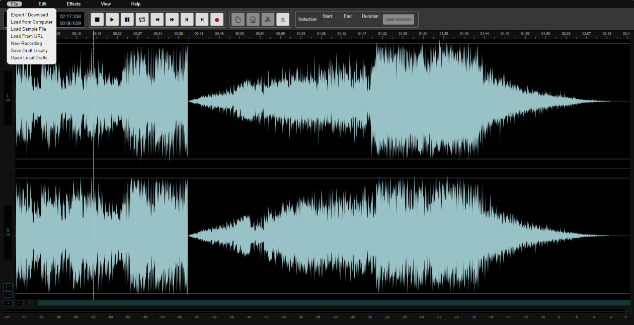Jump to the end of the track

coord(202,20)
